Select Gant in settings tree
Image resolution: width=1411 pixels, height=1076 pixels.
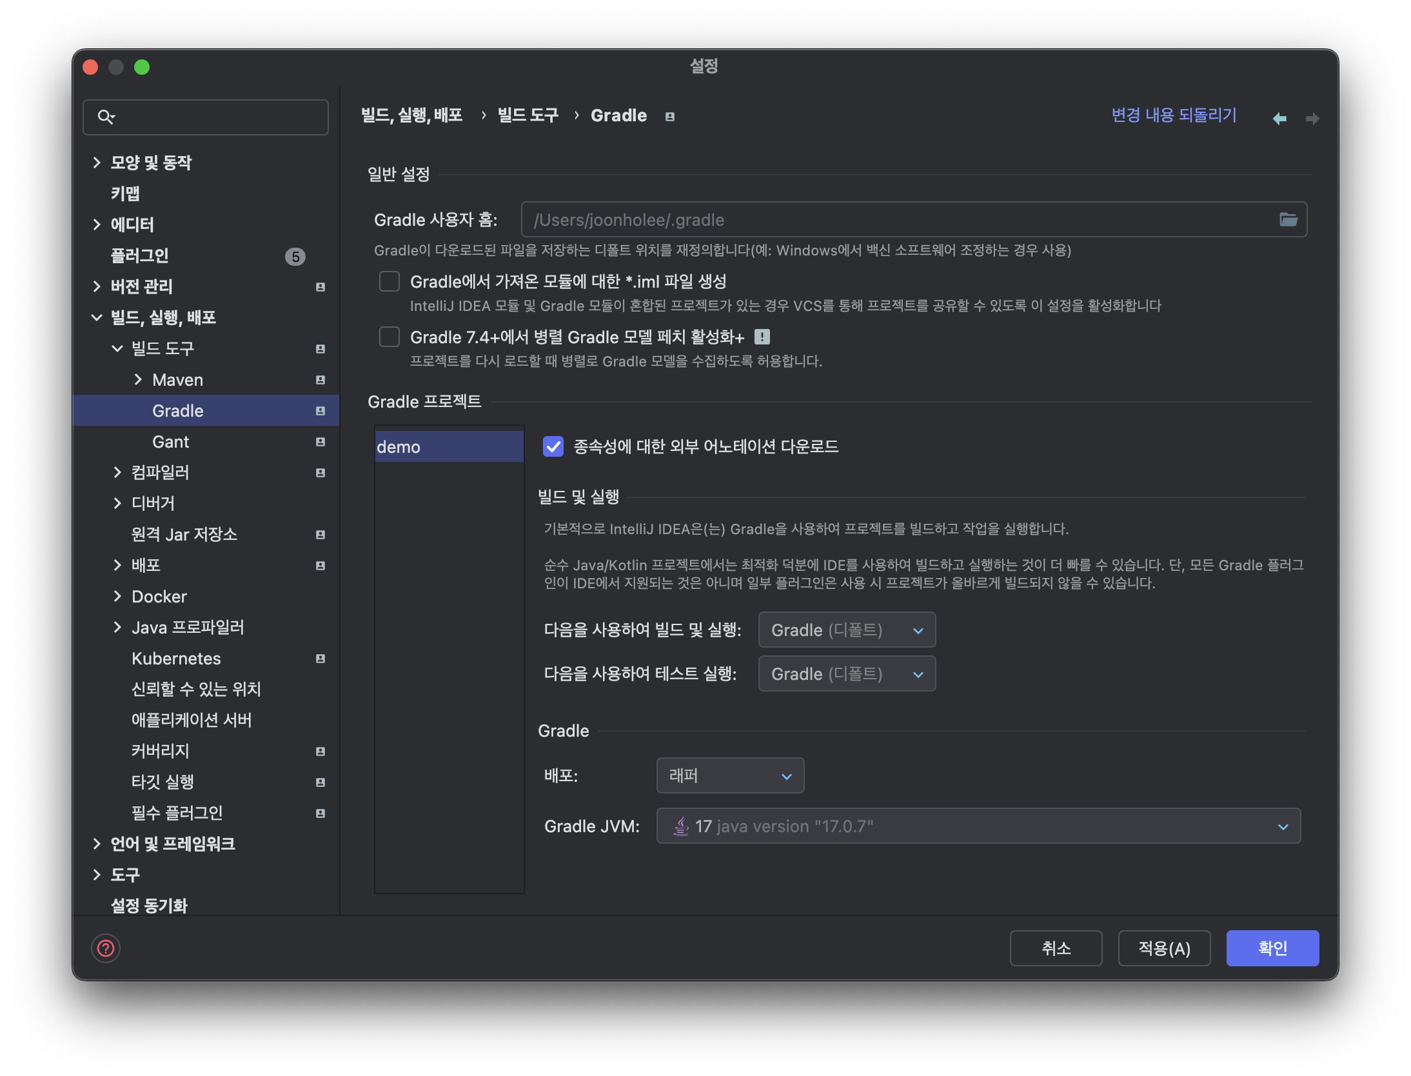(171, 442)
